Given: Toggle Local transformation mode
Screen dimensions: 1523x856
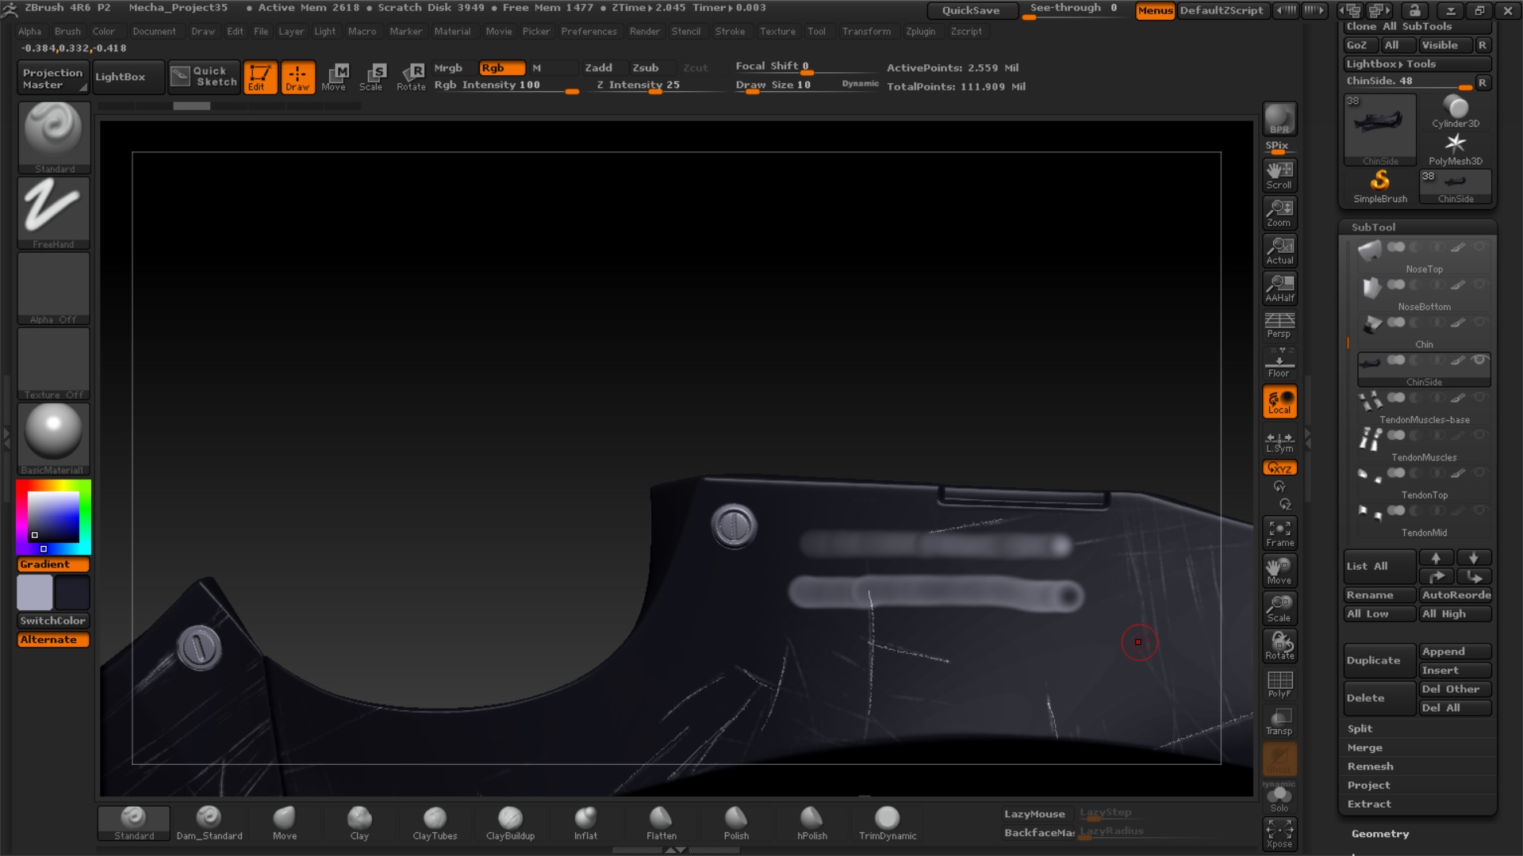Looking at the screenshot, I should pyautogui.click(x=1279, y=401).
